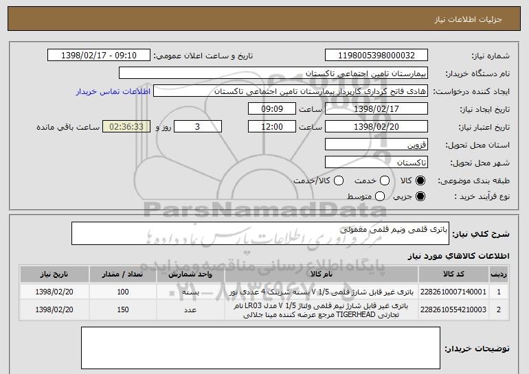Click the TIGERHEAD product name cell
The width and height of the screenshot is (529, 374).
(322, 310)
